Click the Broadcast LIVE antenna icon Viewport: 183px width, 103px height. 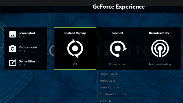(160, 48)
